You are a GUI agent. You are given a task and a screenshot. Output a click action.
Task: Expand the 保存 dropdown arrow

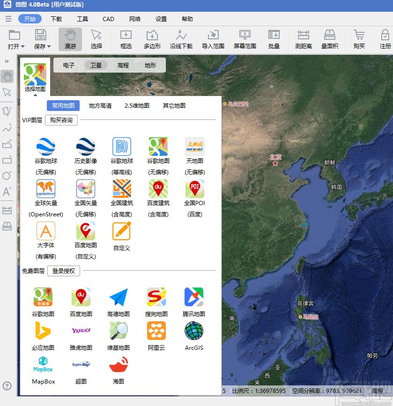click(49, 47)
